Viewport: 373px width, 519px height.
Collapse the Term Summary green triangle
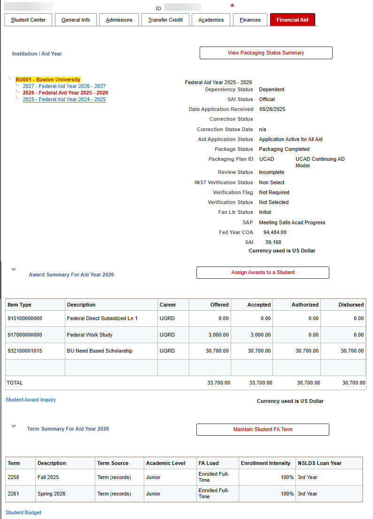click(14, 426)
